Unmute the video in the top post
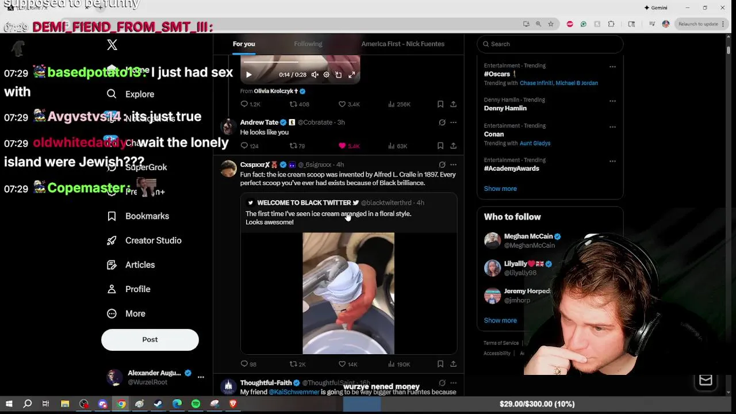Screen dimensions: 736x414 tap(315, 75)
